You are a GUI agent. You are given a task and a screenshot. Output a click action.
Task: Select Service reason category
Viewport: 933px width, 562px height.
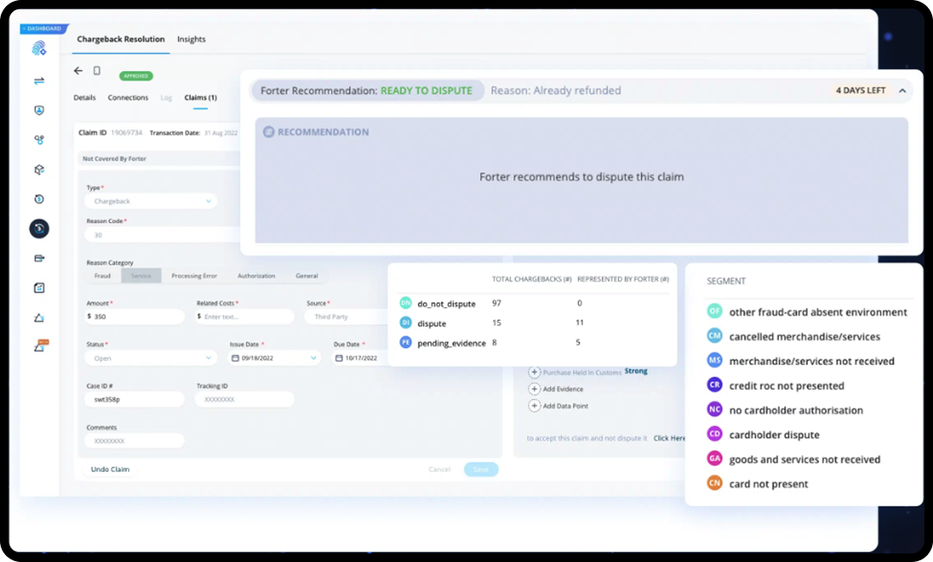pos(141,276)
